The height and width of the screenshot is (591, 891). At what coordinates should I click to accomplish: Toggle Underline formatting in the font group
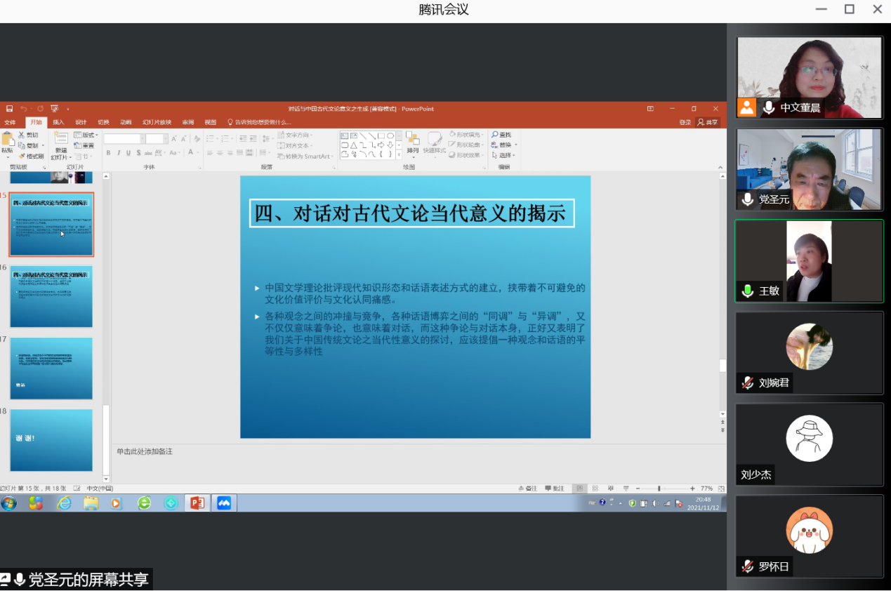click(x=128, y=153)
